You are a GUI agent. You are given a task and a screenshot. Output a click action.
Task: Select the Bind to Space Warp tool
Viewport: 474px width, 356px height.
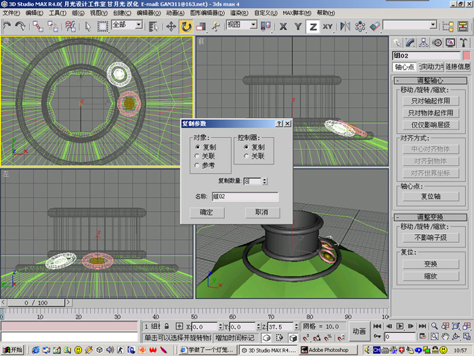tap(70, 26)
